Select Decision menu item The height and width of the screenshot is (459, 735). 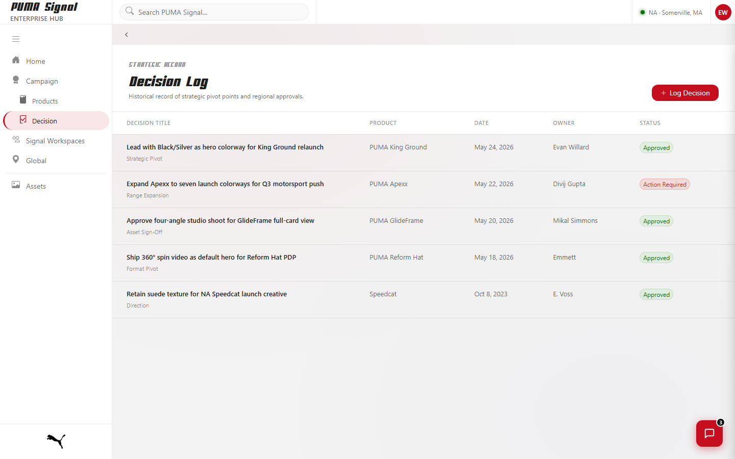click(x=56, y=121)
